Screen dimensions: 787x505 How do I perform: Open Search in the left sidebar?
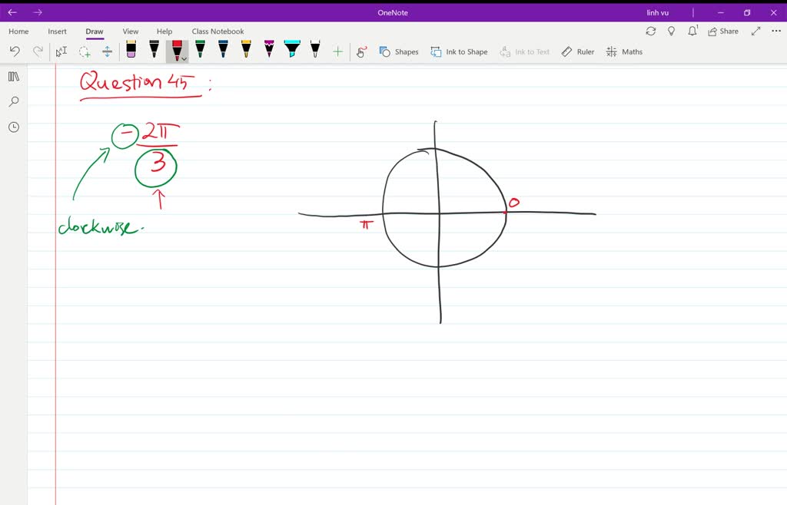click(12, 101)
